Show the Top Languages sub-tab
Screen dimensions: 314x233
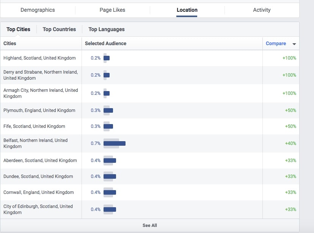pyautogui.click(x=106, y=29)
